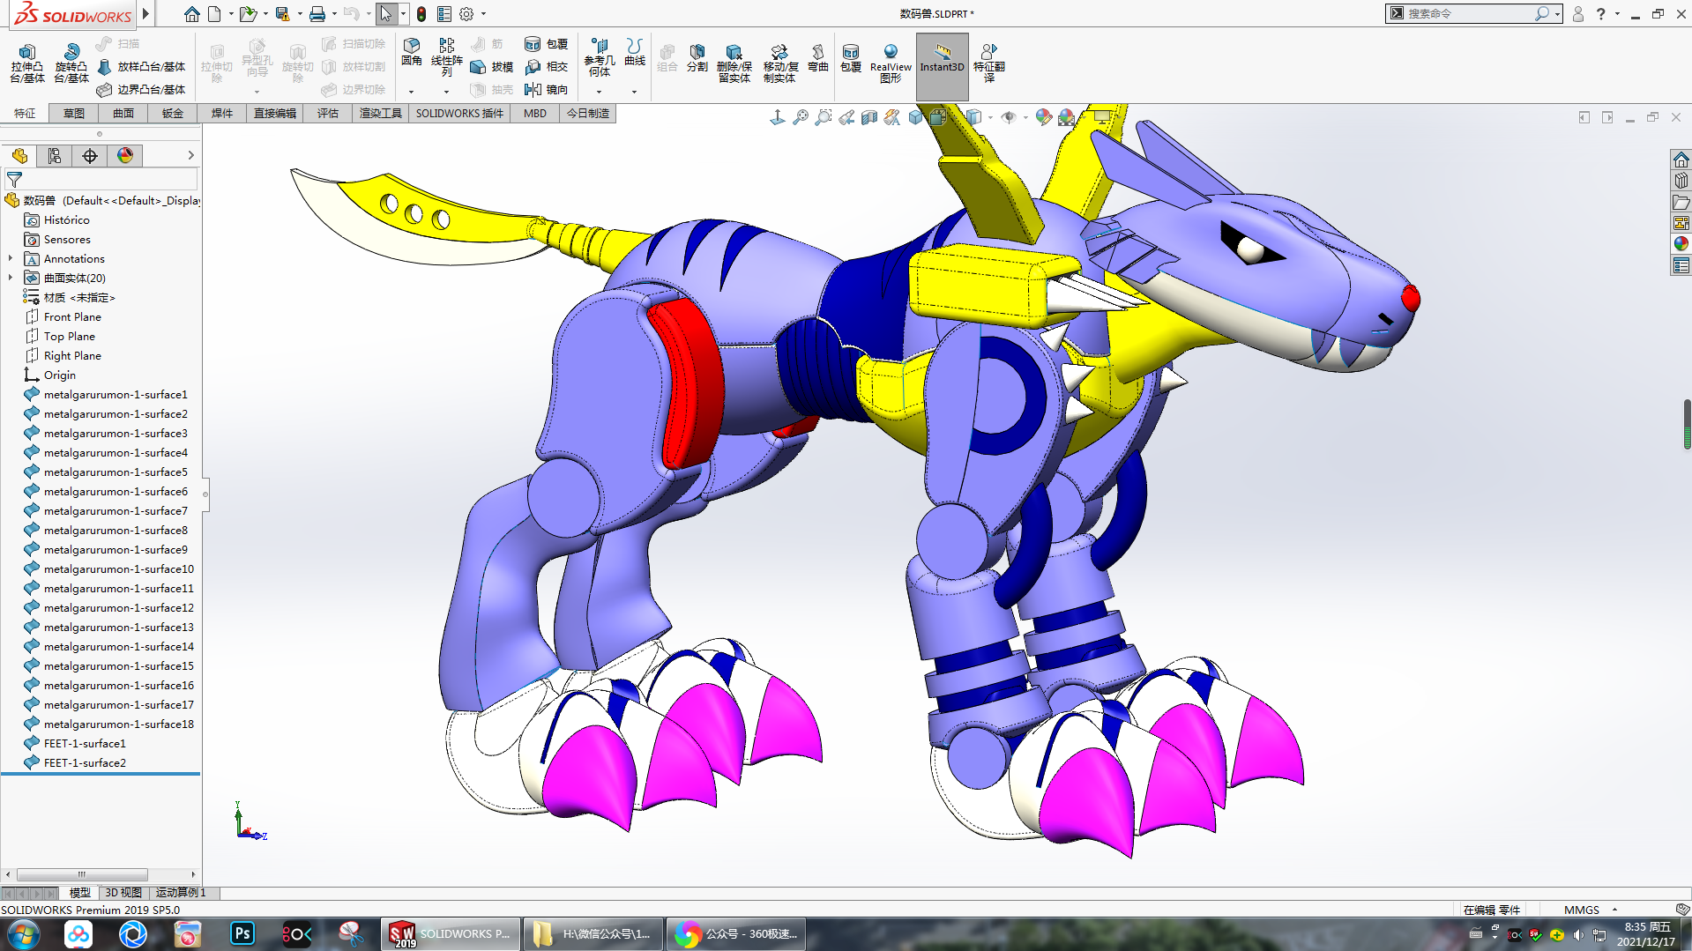Image resolution: width=1692 pixels, height=951 pixels.
Task: Click the Extruded Boss/Base (拉伸凸台/基体) tool
Action: click(27, 63)
